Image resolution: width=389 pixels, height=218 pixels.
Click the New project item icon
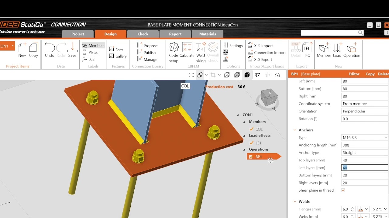coord(22,50)
